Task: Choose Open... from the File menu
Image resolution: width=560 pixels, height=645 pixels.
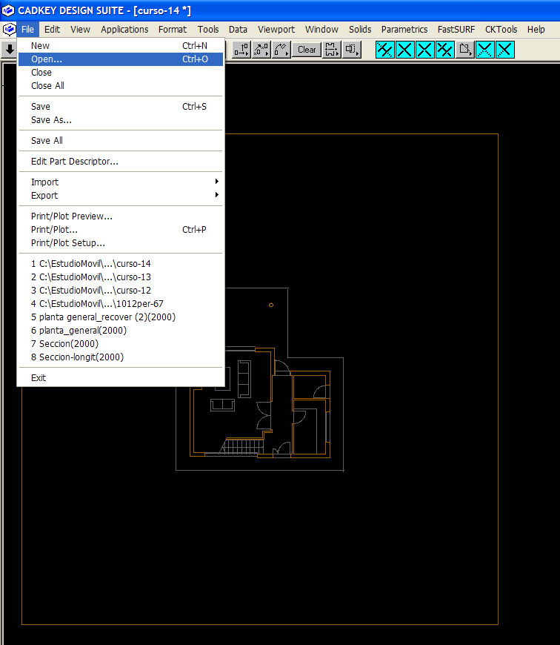Action: tap(47, 59)
